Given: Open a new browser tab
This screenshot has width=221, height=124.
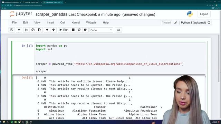Looking at the screenshot, I should 65,2.
